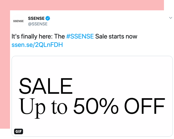The height and width of the screenshot is (139, 174).
Task: Click the 'OFF' word in GIF
Action: [x=144, y=106]
